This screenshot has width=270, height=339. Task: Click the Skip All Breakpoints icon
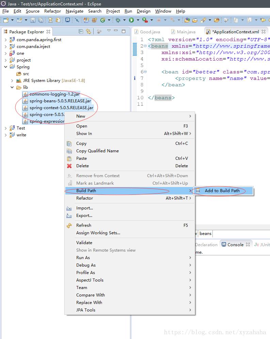tap(77, 20)
